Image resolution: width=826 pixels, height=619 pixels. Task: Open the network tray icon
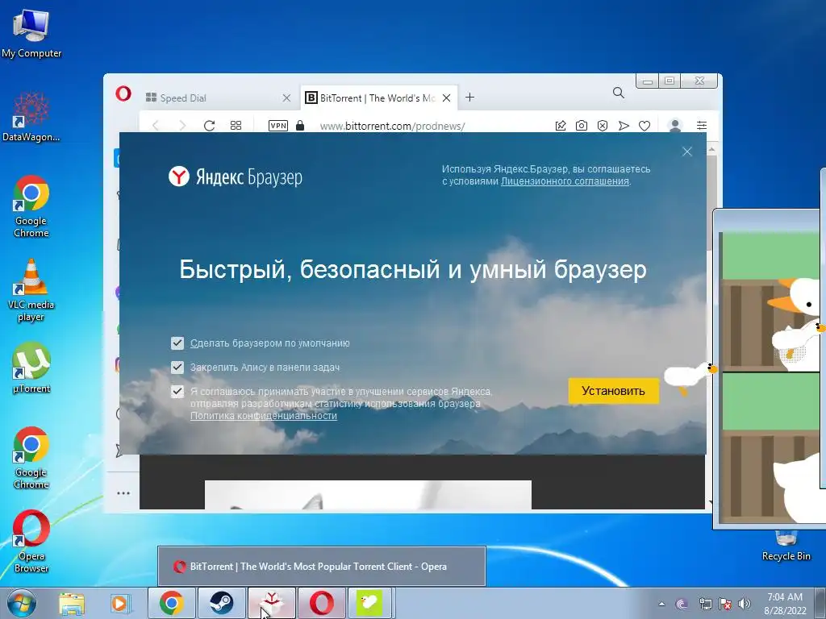[705, 604]
